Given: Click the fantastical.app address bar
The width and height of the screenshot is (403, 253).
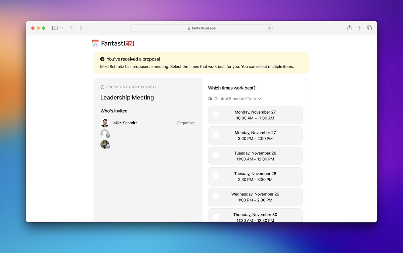Looking at the screenshot, I should point(201,28).
